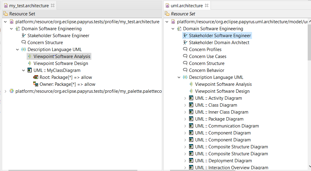The height and width of the screenshot is (171, 311).
Task: Click the left panel horizontal scrollbar
Action: (x=73, y=170)
